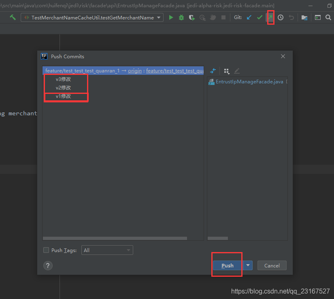Click the commits list horizontal scrollbar

[x=115, y=238]
